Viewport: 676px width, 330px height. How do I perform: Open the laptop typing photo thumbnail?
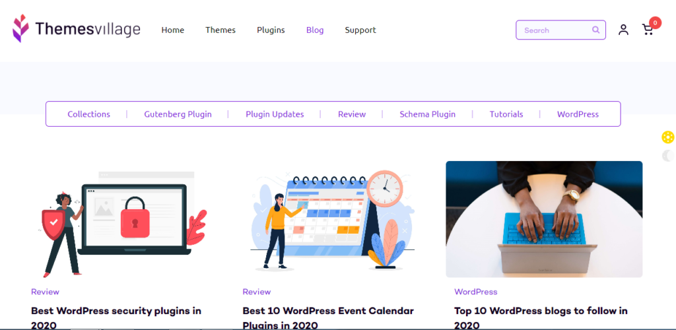(544, 219)
